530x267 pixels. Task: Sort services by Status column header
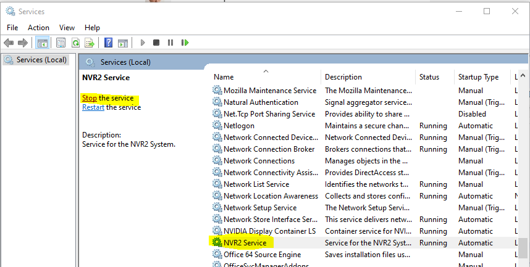pyautogui.click(x=429, y=77)
